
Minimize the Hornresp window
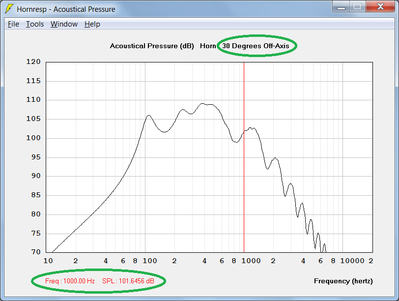341,6
